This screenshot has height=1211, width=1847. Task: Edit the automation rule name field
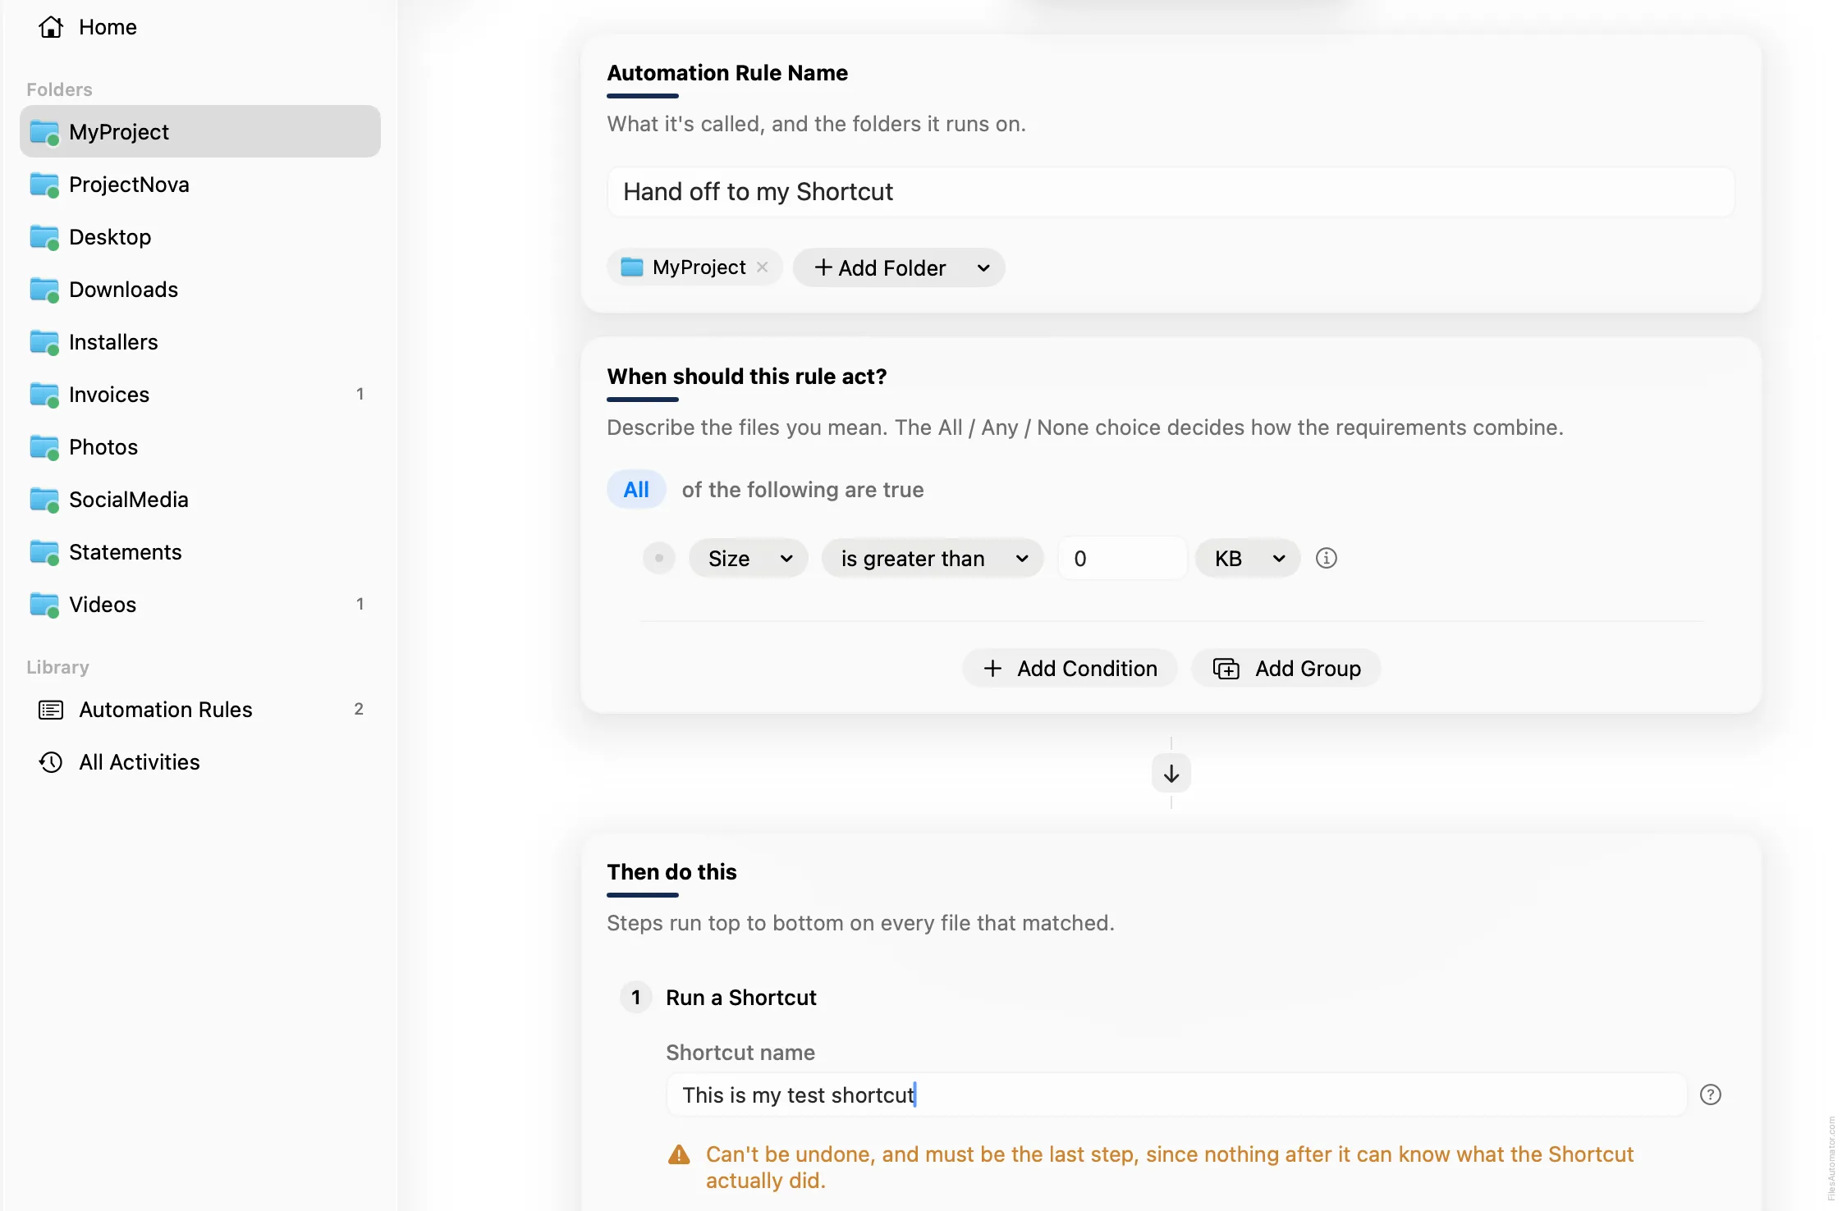coord(1171,192)
